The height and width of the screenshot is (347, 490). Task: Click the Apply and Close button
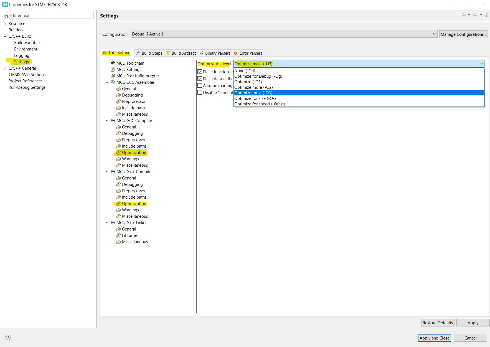(434, 338)
